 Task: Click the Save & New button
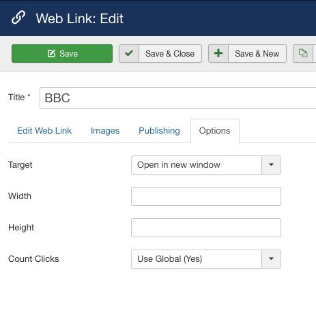(247, 53)
